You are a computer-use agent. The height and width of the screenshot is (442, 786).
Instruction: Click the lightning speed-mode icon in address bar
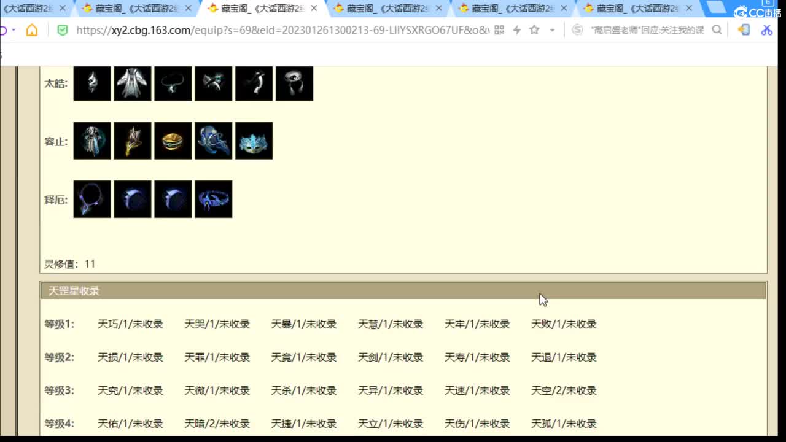517,30
